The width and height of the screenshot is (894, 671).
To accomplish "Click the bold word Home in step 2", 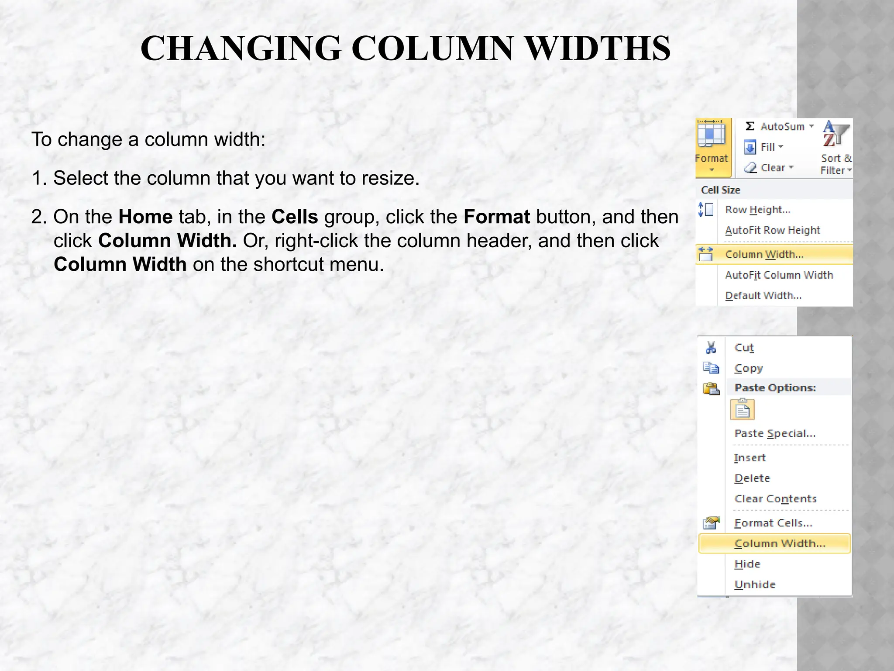I will [x=145, y=217].
